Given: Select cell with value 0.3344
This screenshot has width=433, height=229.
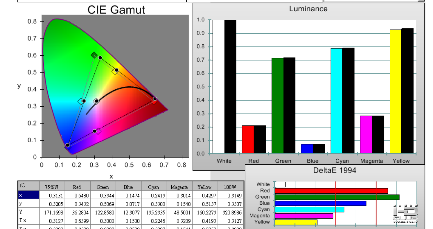Looking at the screenshot, I should click(x=103, y=195).
